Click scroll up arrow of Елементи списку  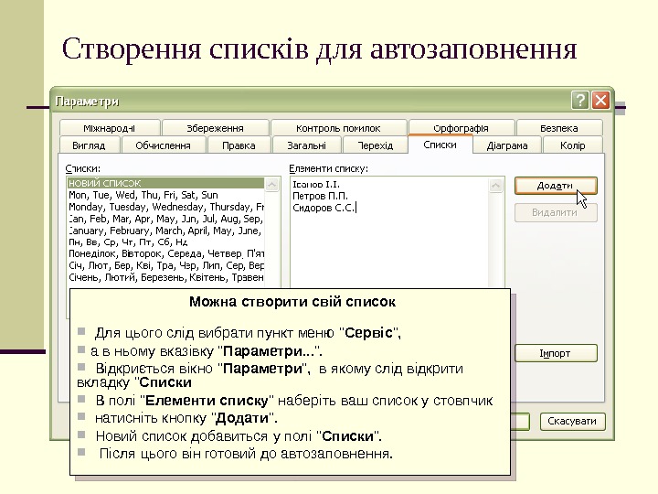point(495,185)
